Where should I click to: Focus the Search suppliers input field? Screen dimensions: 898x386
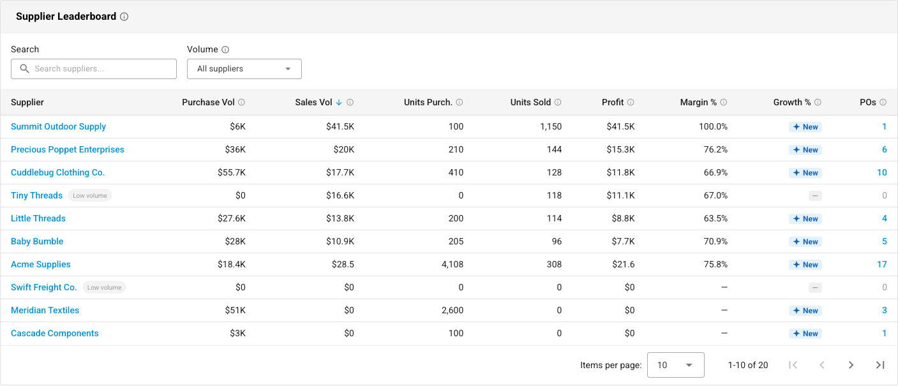coord(94,69)
